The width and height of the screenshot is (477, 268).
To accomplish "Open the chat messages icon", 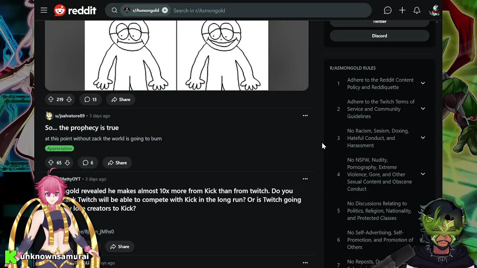I will click(x=388, y=10).
